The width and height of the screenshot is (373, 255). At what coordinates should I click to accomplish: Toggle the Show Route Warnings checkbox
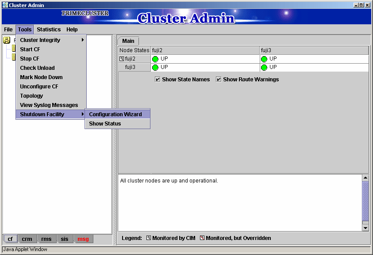pyautogui.click(x=219, y=80)
